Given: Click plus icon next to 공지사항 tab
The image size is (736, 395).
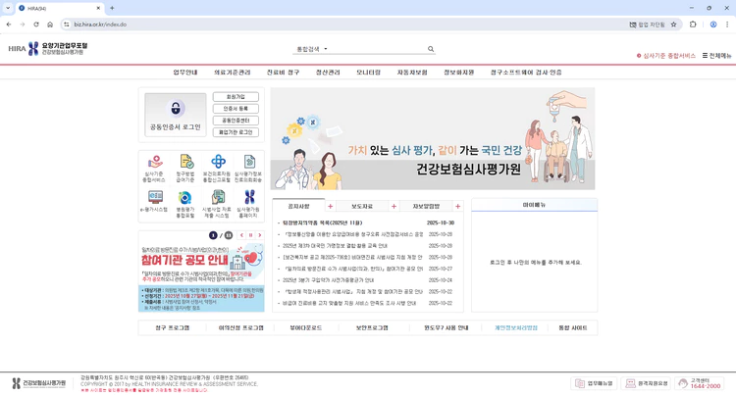Looking at the screenshot, I should point(331,206).
